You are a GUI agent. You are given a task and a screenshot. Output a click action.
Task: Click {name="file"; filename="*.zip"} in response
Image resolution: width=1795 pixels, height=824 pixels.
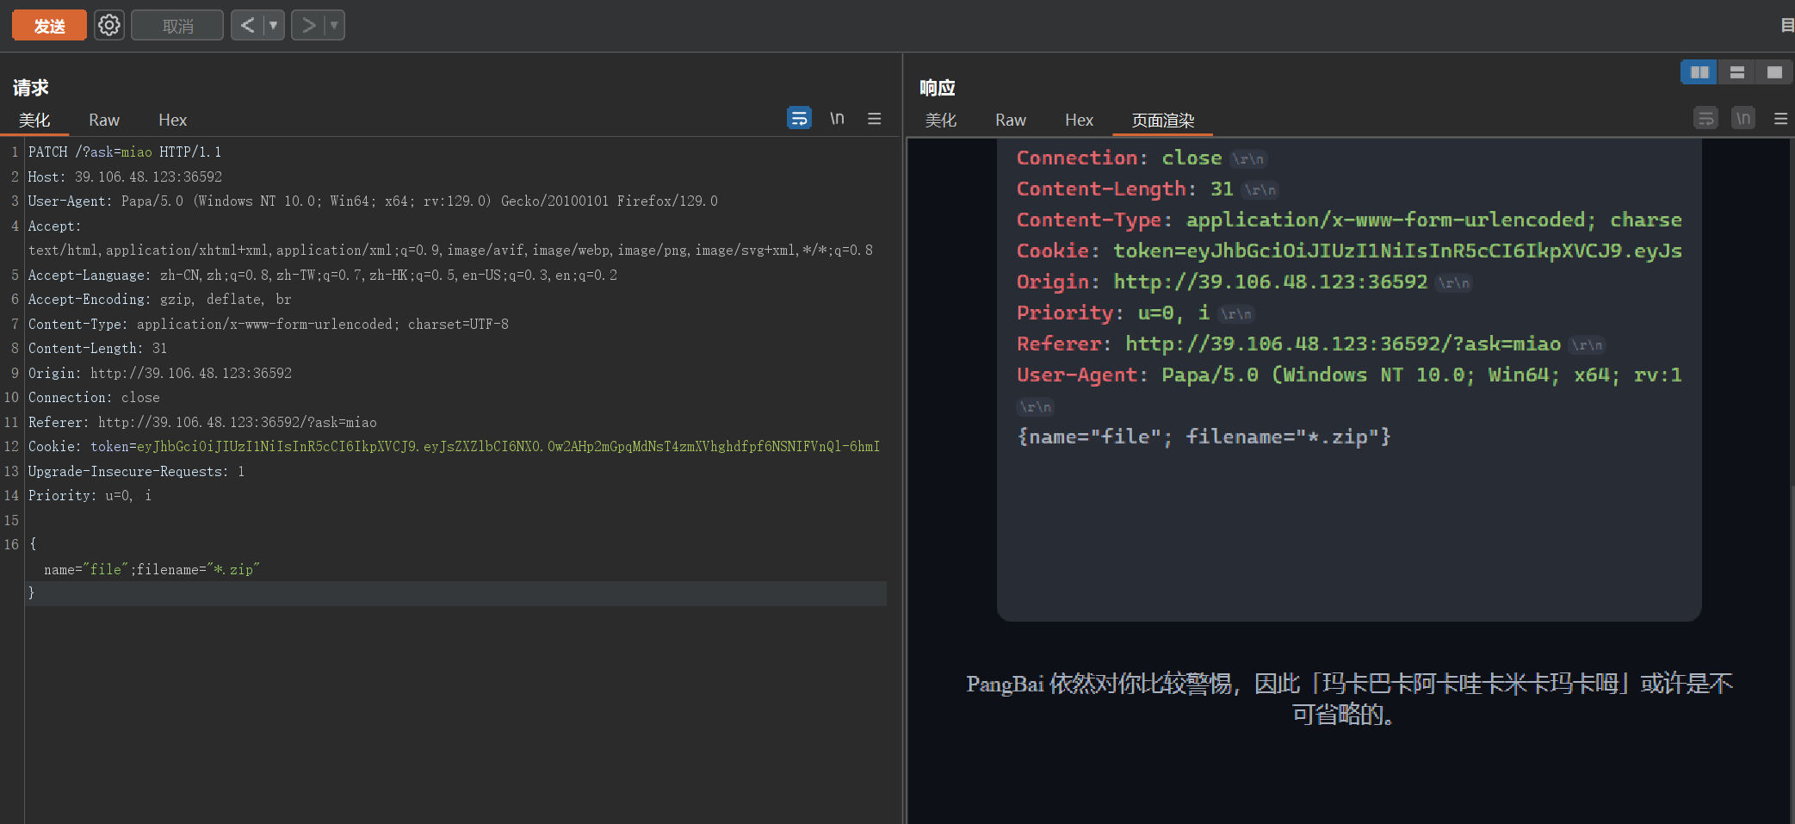1204,437
